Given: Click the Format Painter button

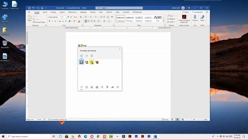Looking at the screenshot, I should tap(39, 22).
